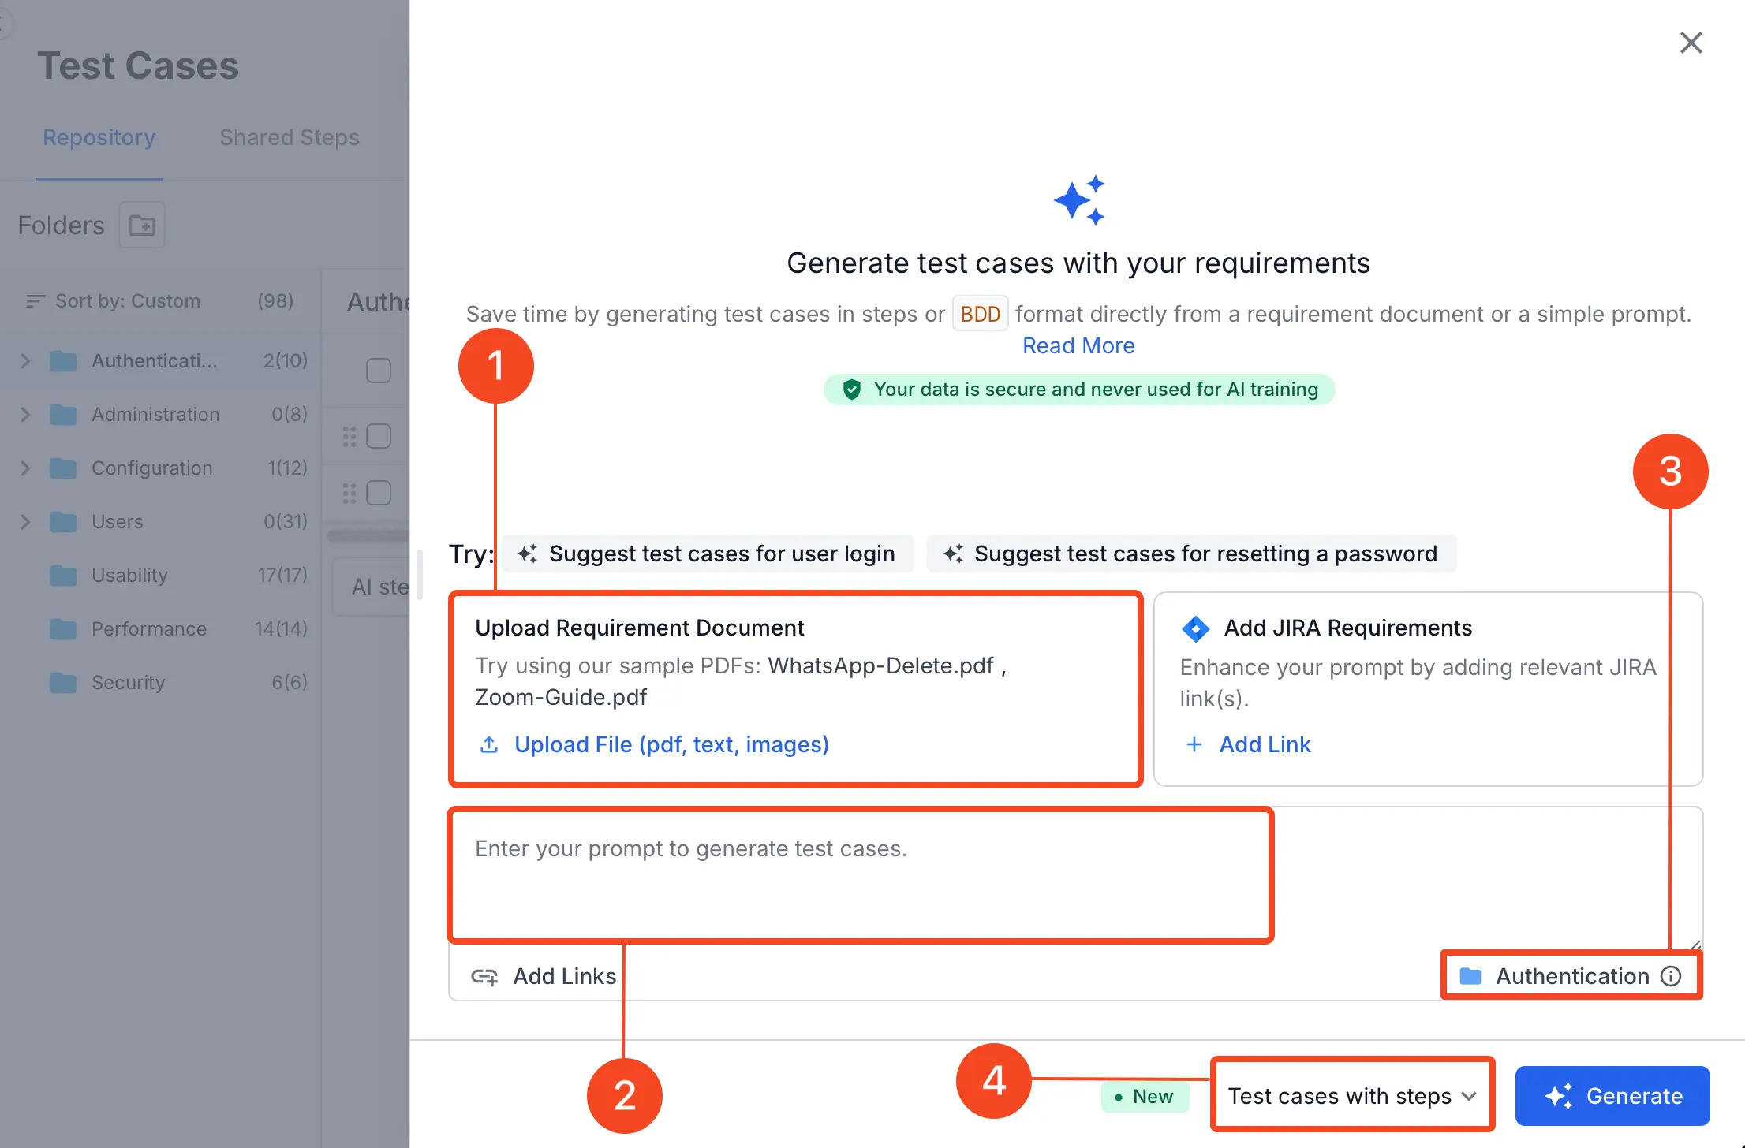Click the JIRA diamond logo icon
Image resolution: width=1745 pixels, height=1148 pixels.
pos(1196,628)
